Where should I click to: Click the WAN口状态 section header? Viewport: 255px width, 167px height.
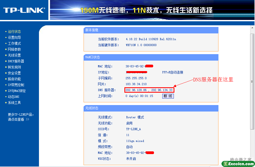pos(151,57)
